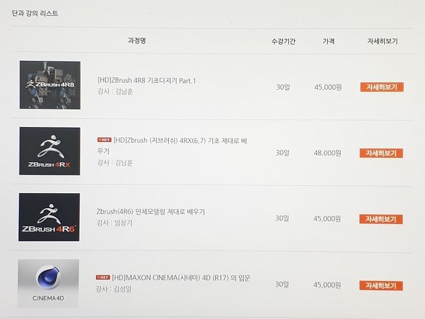View details for the 48,000원 Zbrush 4RX course
The height and width of the screenshot is (319, 425).
(x=381, y=153)
